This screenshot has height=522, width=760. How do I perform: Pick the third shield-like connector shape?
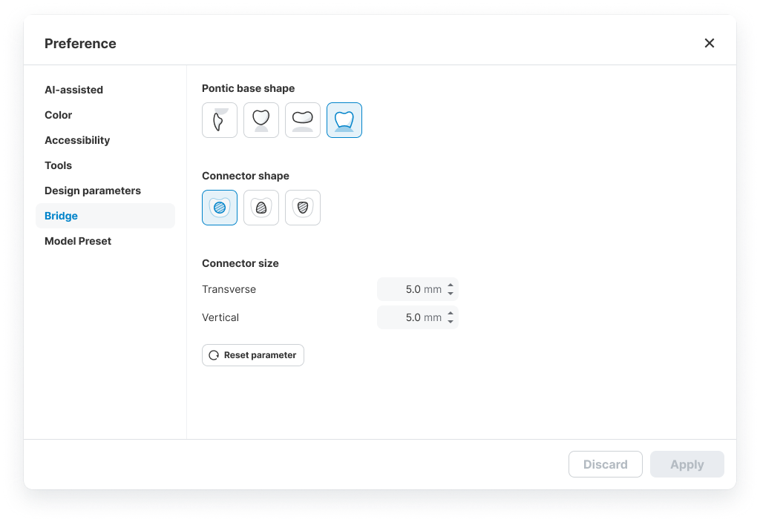pos(303,208)
